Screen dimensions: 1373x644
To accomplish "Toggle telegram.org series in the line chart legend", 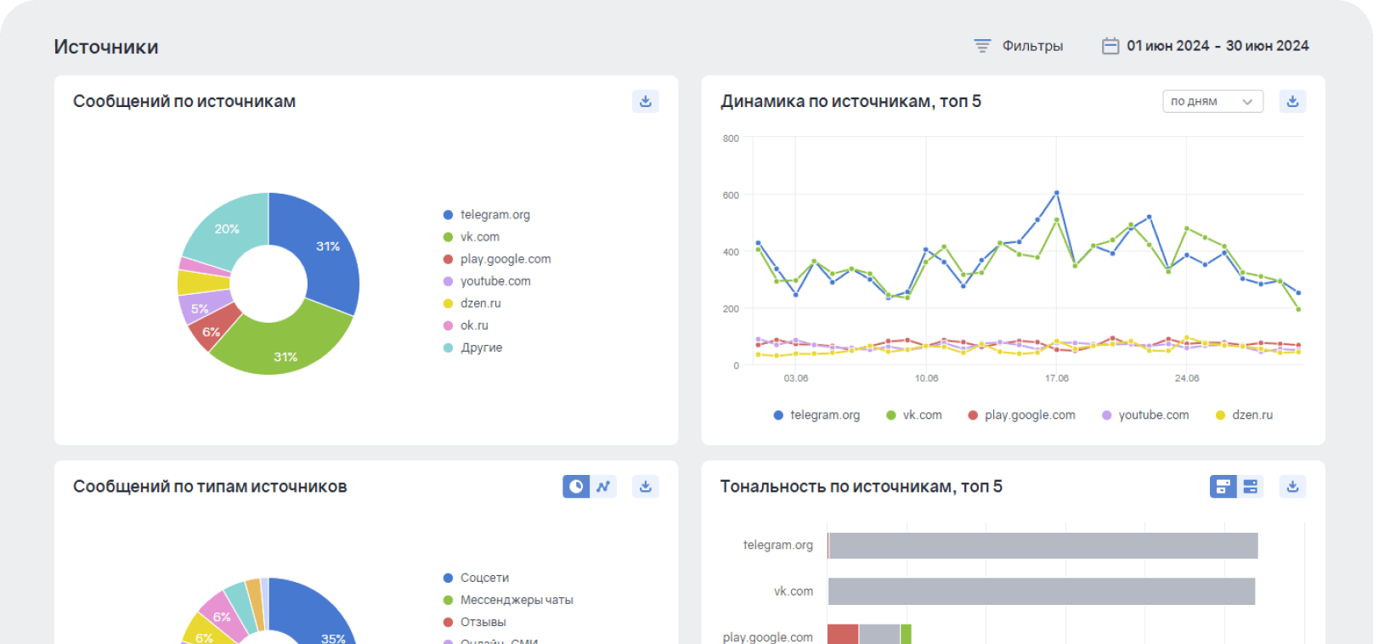I will [x=816, y=415].
